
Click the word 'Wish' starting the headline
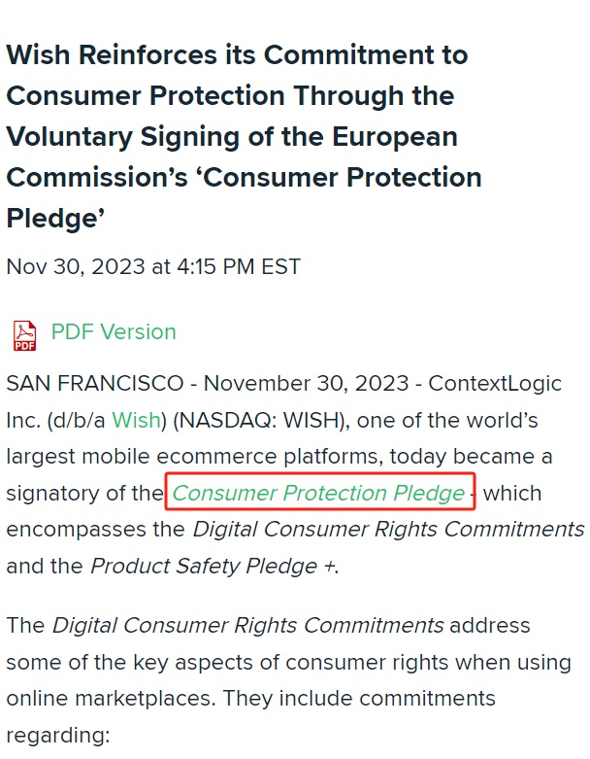38,54
